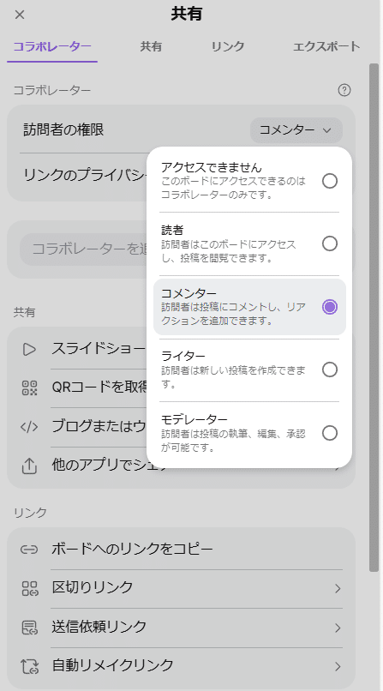Click the share to other apps icon

coord(29,466)
